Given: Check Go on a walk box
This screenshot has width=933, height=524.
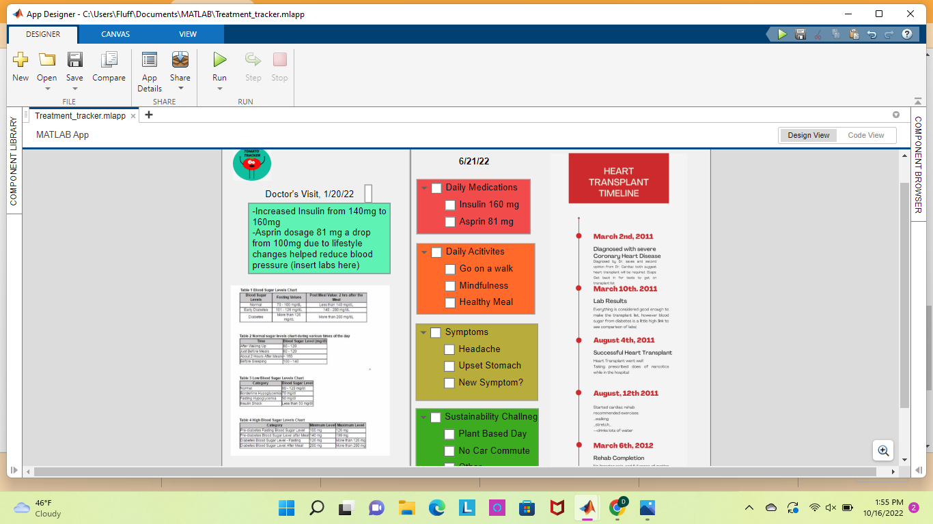Looking at the screenshot, I should [x=450, y=269].
